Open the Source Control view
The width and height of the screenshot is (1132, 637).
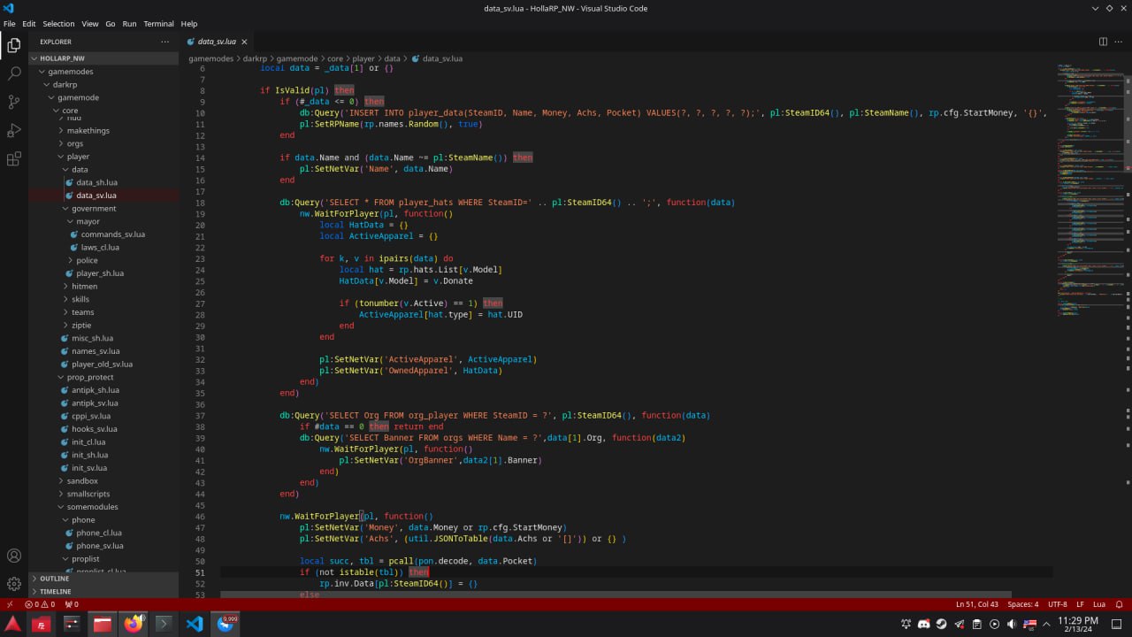coord(14,102)
